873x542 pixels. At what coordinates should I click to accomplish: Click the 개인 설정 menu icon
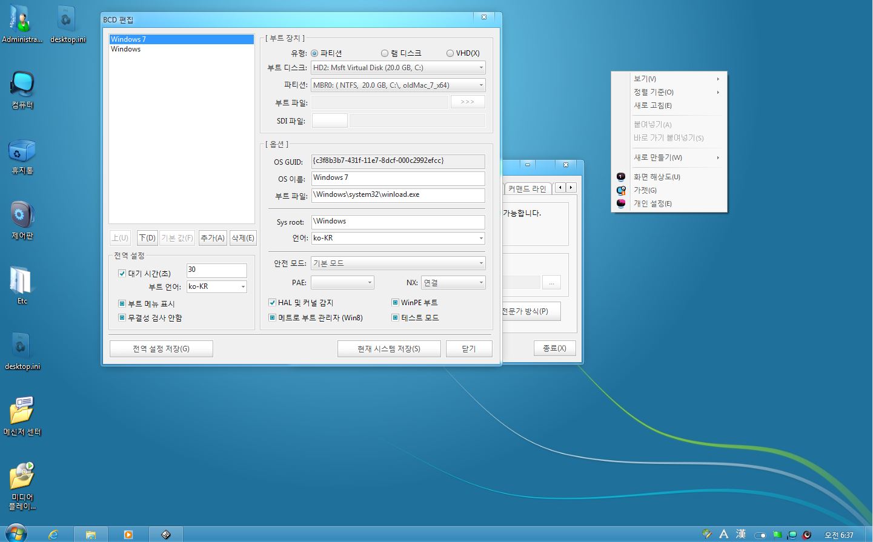point(621,203)
